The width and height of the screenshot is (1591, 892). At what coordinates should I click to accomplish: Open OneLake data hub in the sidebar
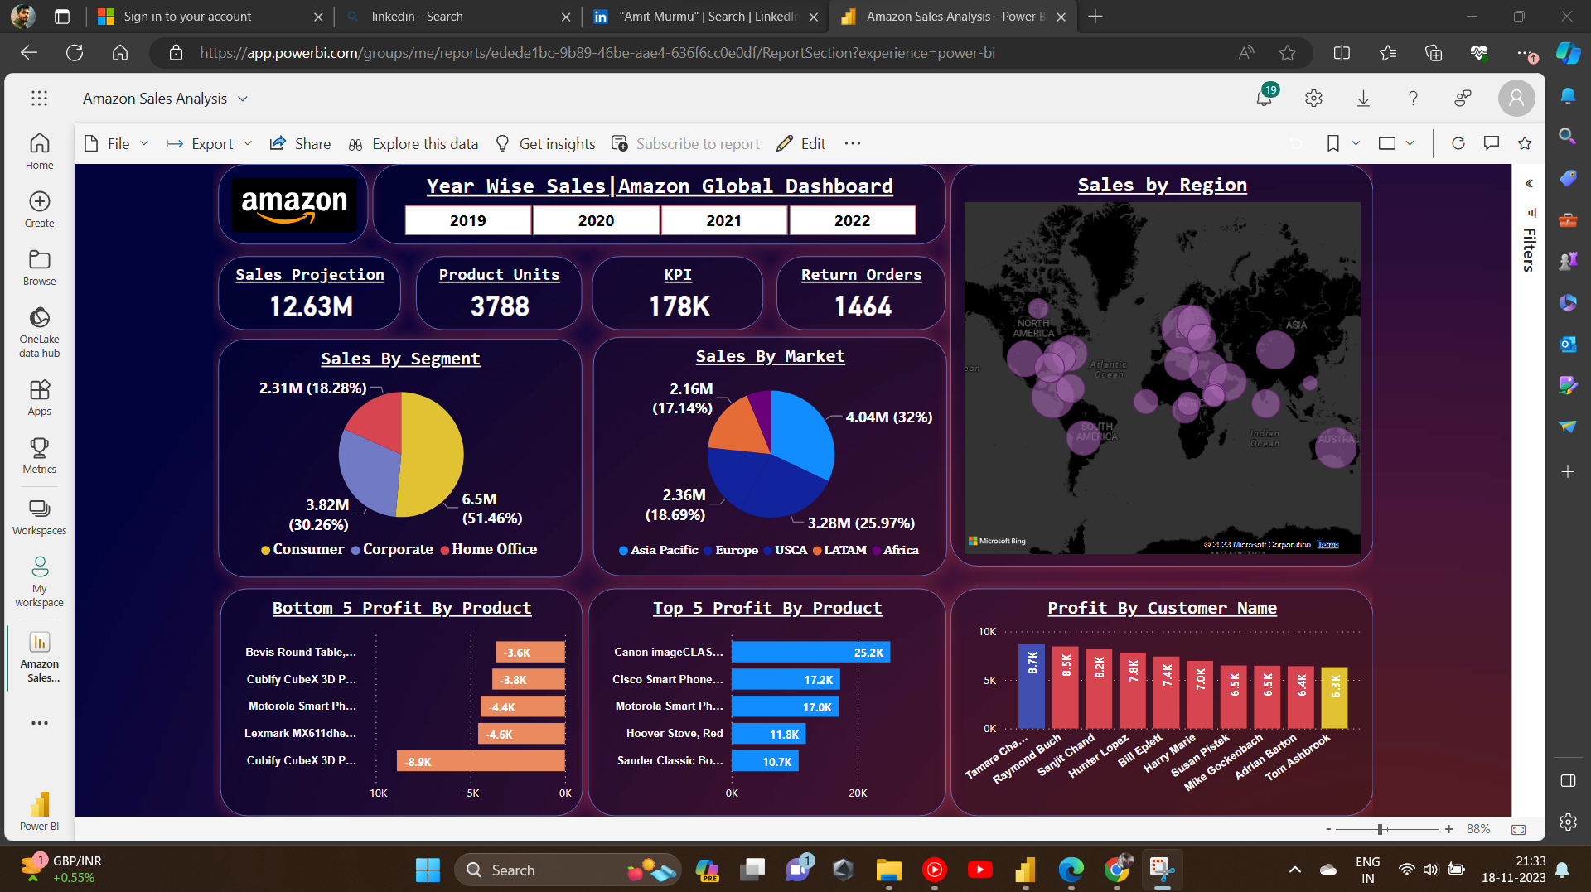(39, 332)
